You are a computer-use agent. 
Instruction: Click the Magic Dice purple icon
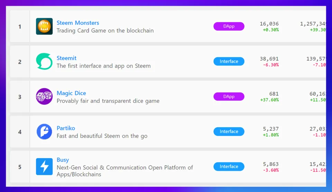point(44,96)
